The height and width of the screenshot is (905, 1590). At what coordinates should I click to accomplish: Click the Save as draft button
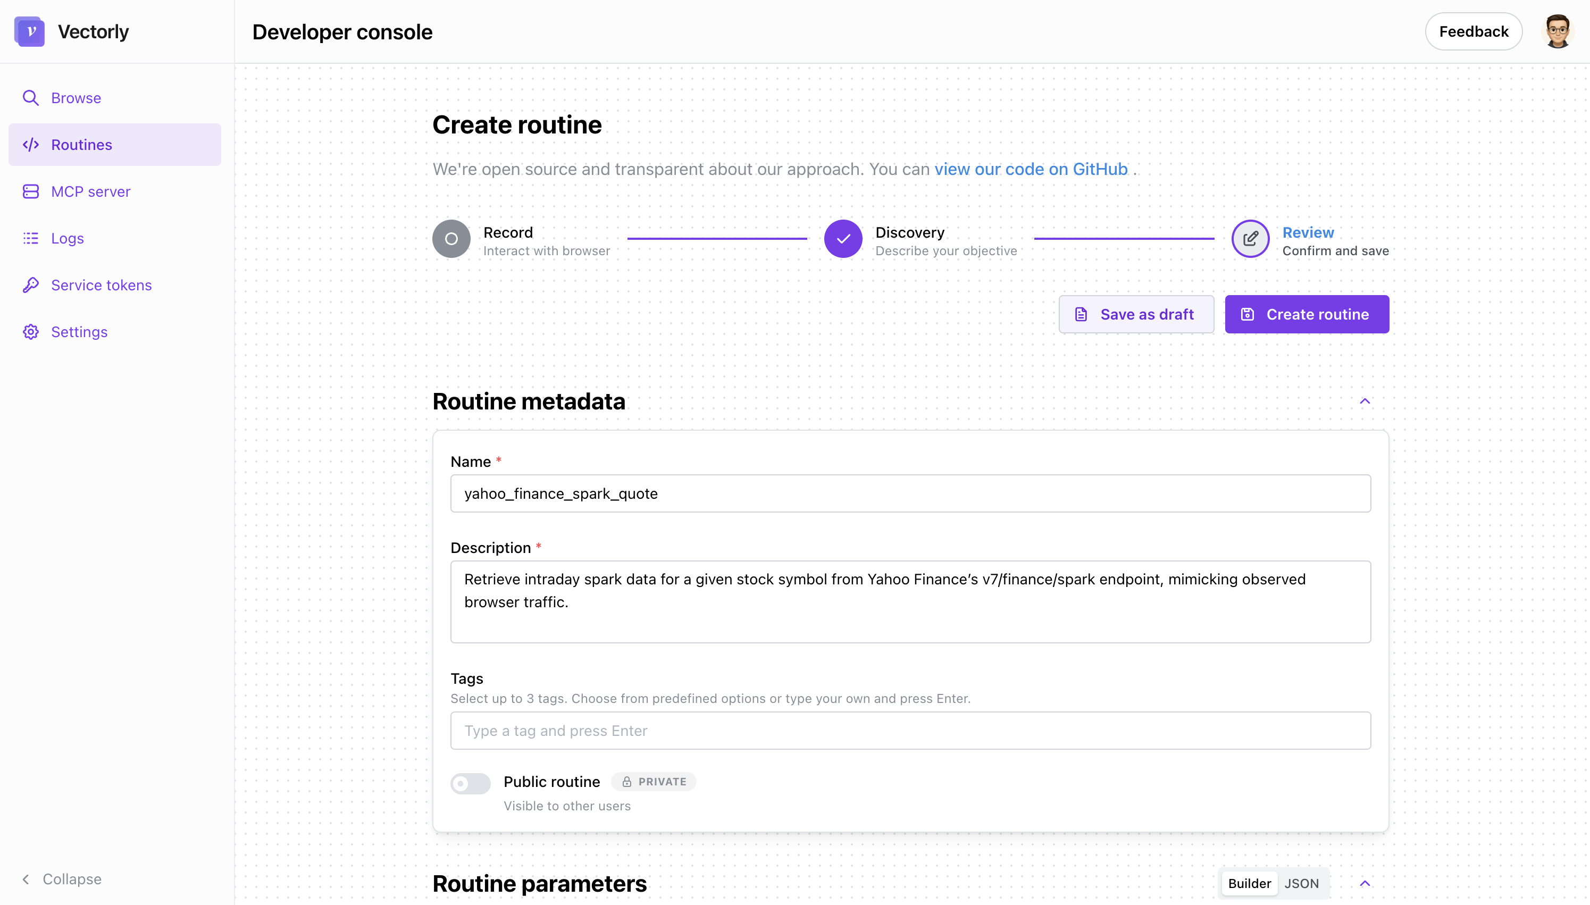[x=1136, y=314]
